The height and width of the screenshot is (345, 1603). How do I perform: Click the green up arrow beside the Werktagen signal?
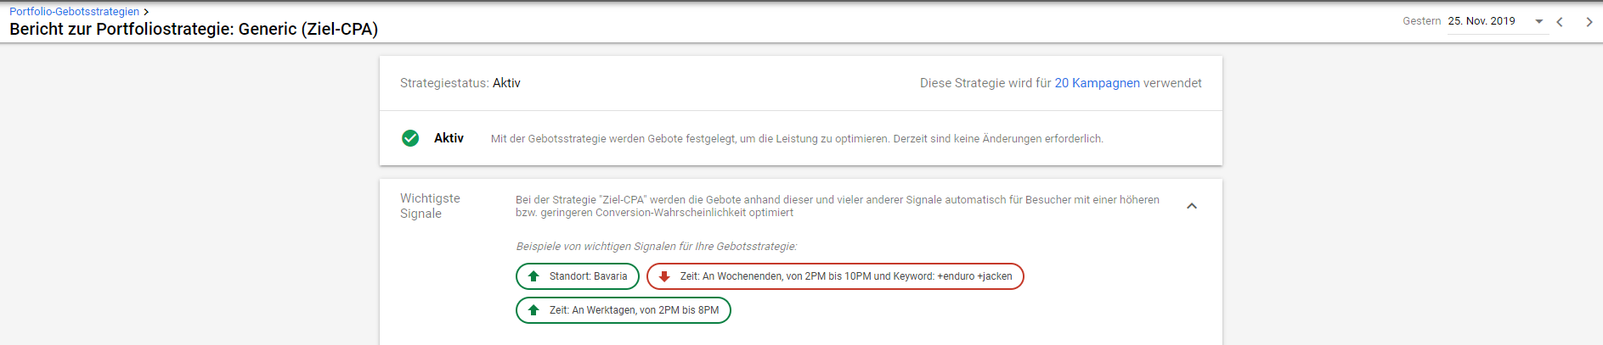point(533,310)
